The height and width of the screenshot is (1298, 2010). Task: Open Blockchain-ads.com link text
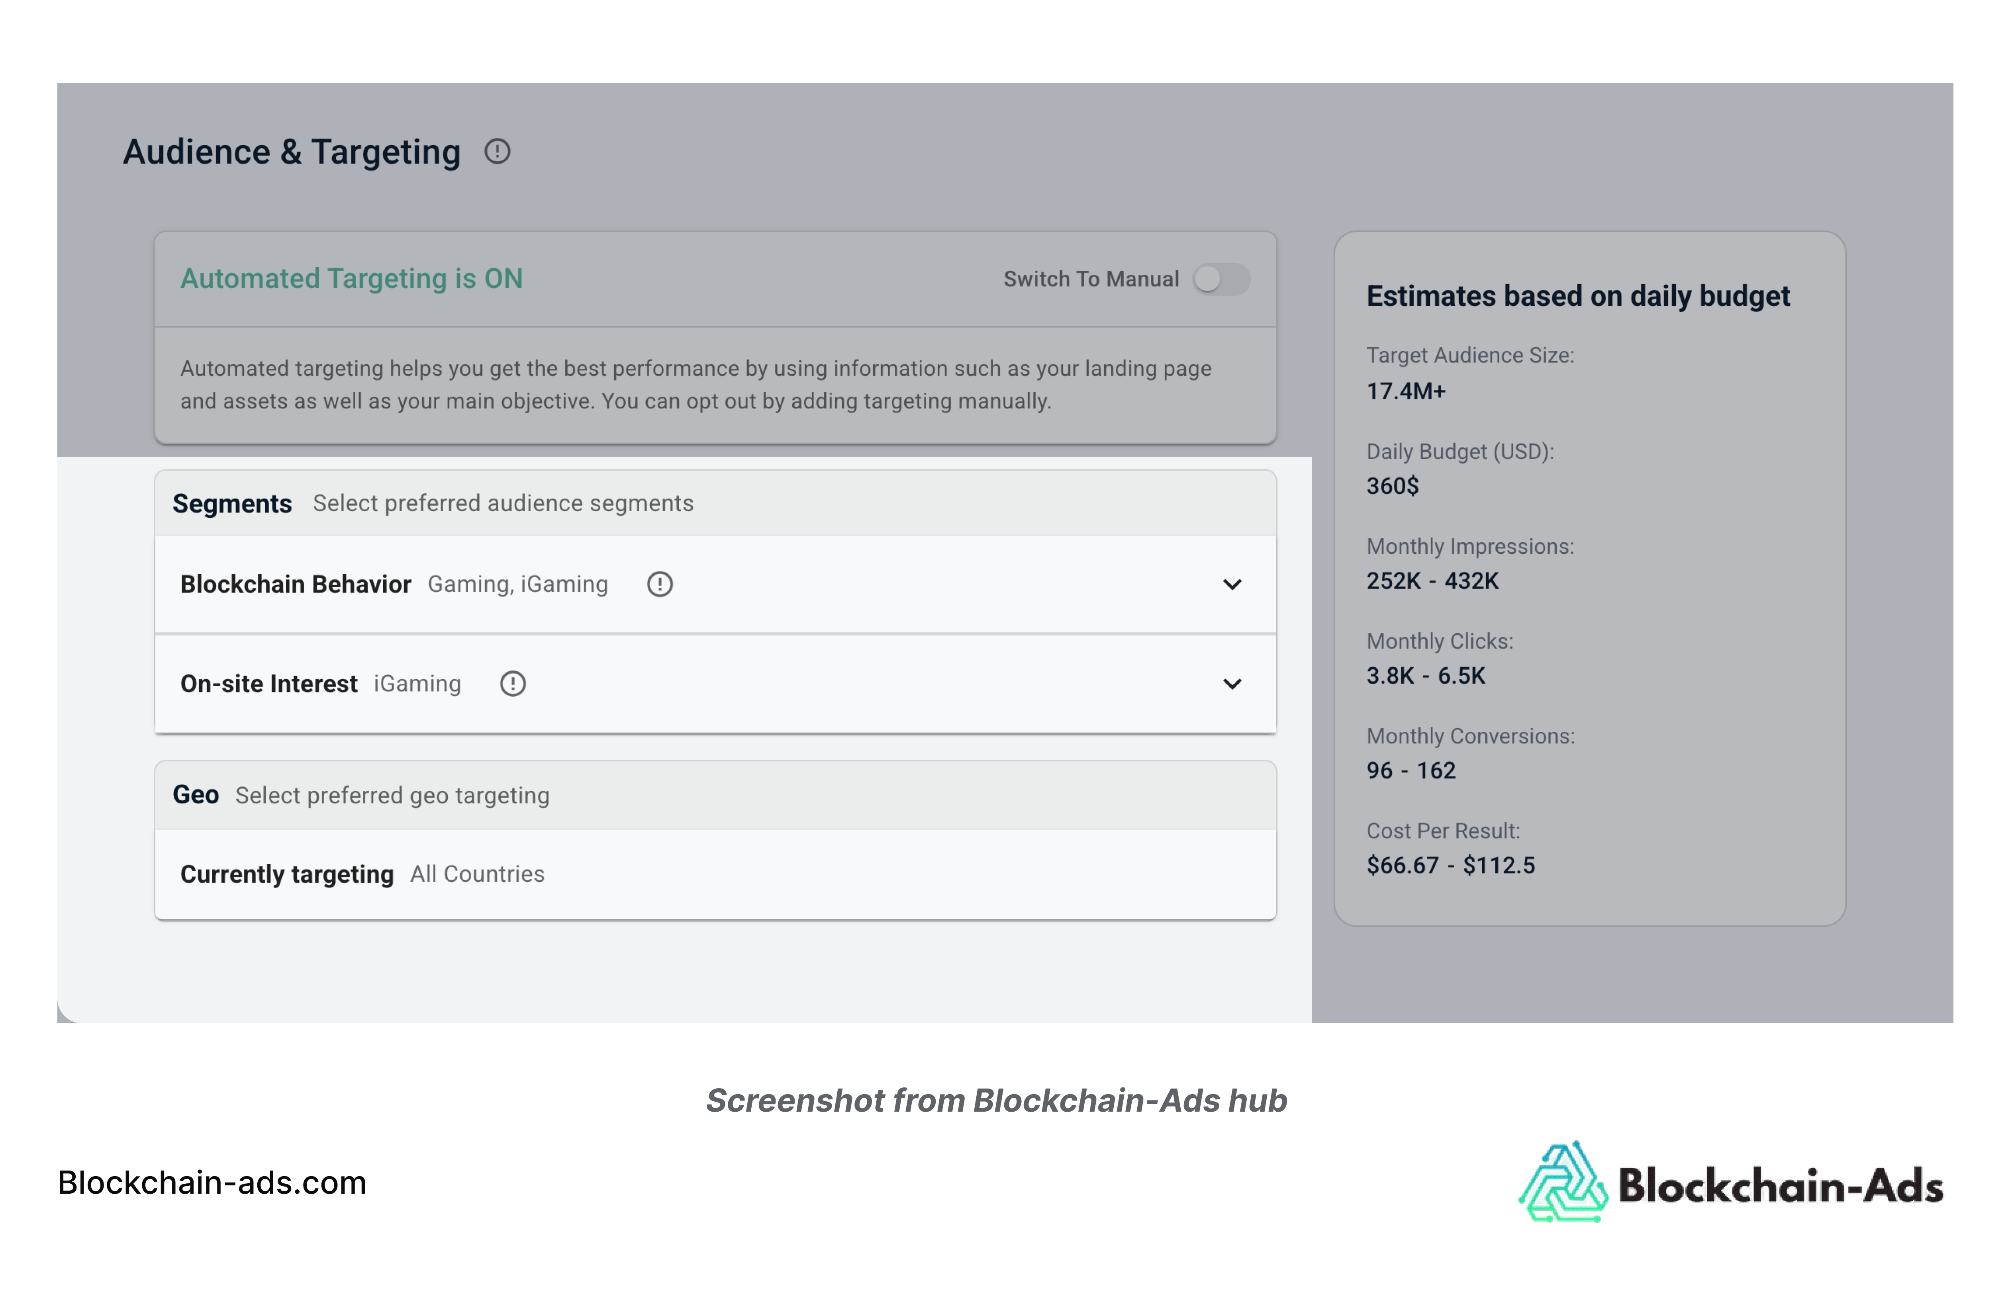pyautogui.click(x=212, y=1183)
